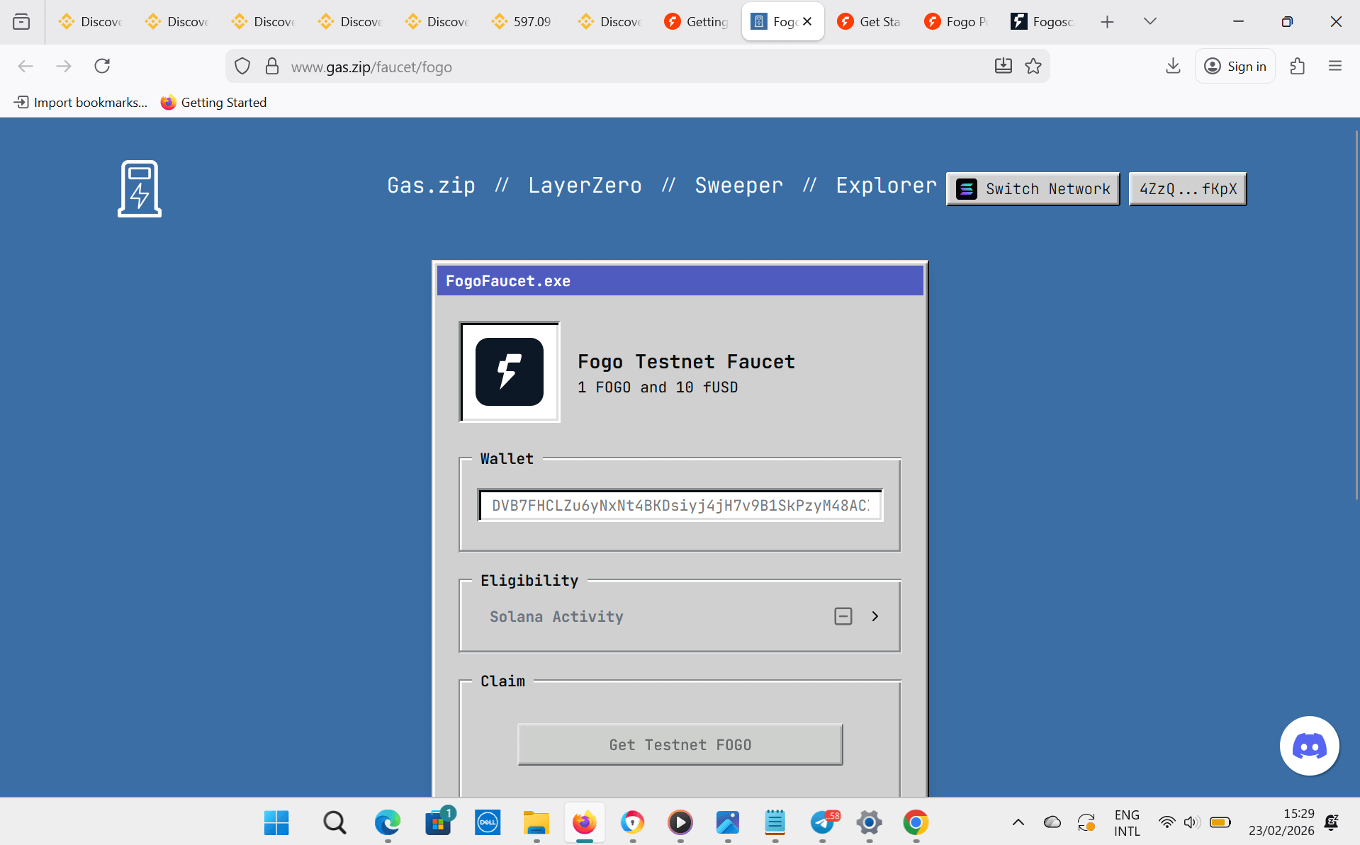This screenshot has width=1360, height=845.
Task: Switch to the Fogo P tab
Action: click(x=956, y=22)
